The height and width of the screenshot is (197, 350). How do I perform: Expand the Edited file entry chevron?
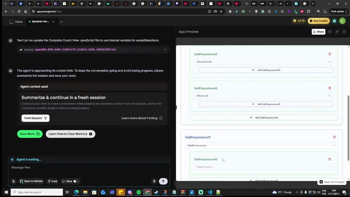pos(165,50)
